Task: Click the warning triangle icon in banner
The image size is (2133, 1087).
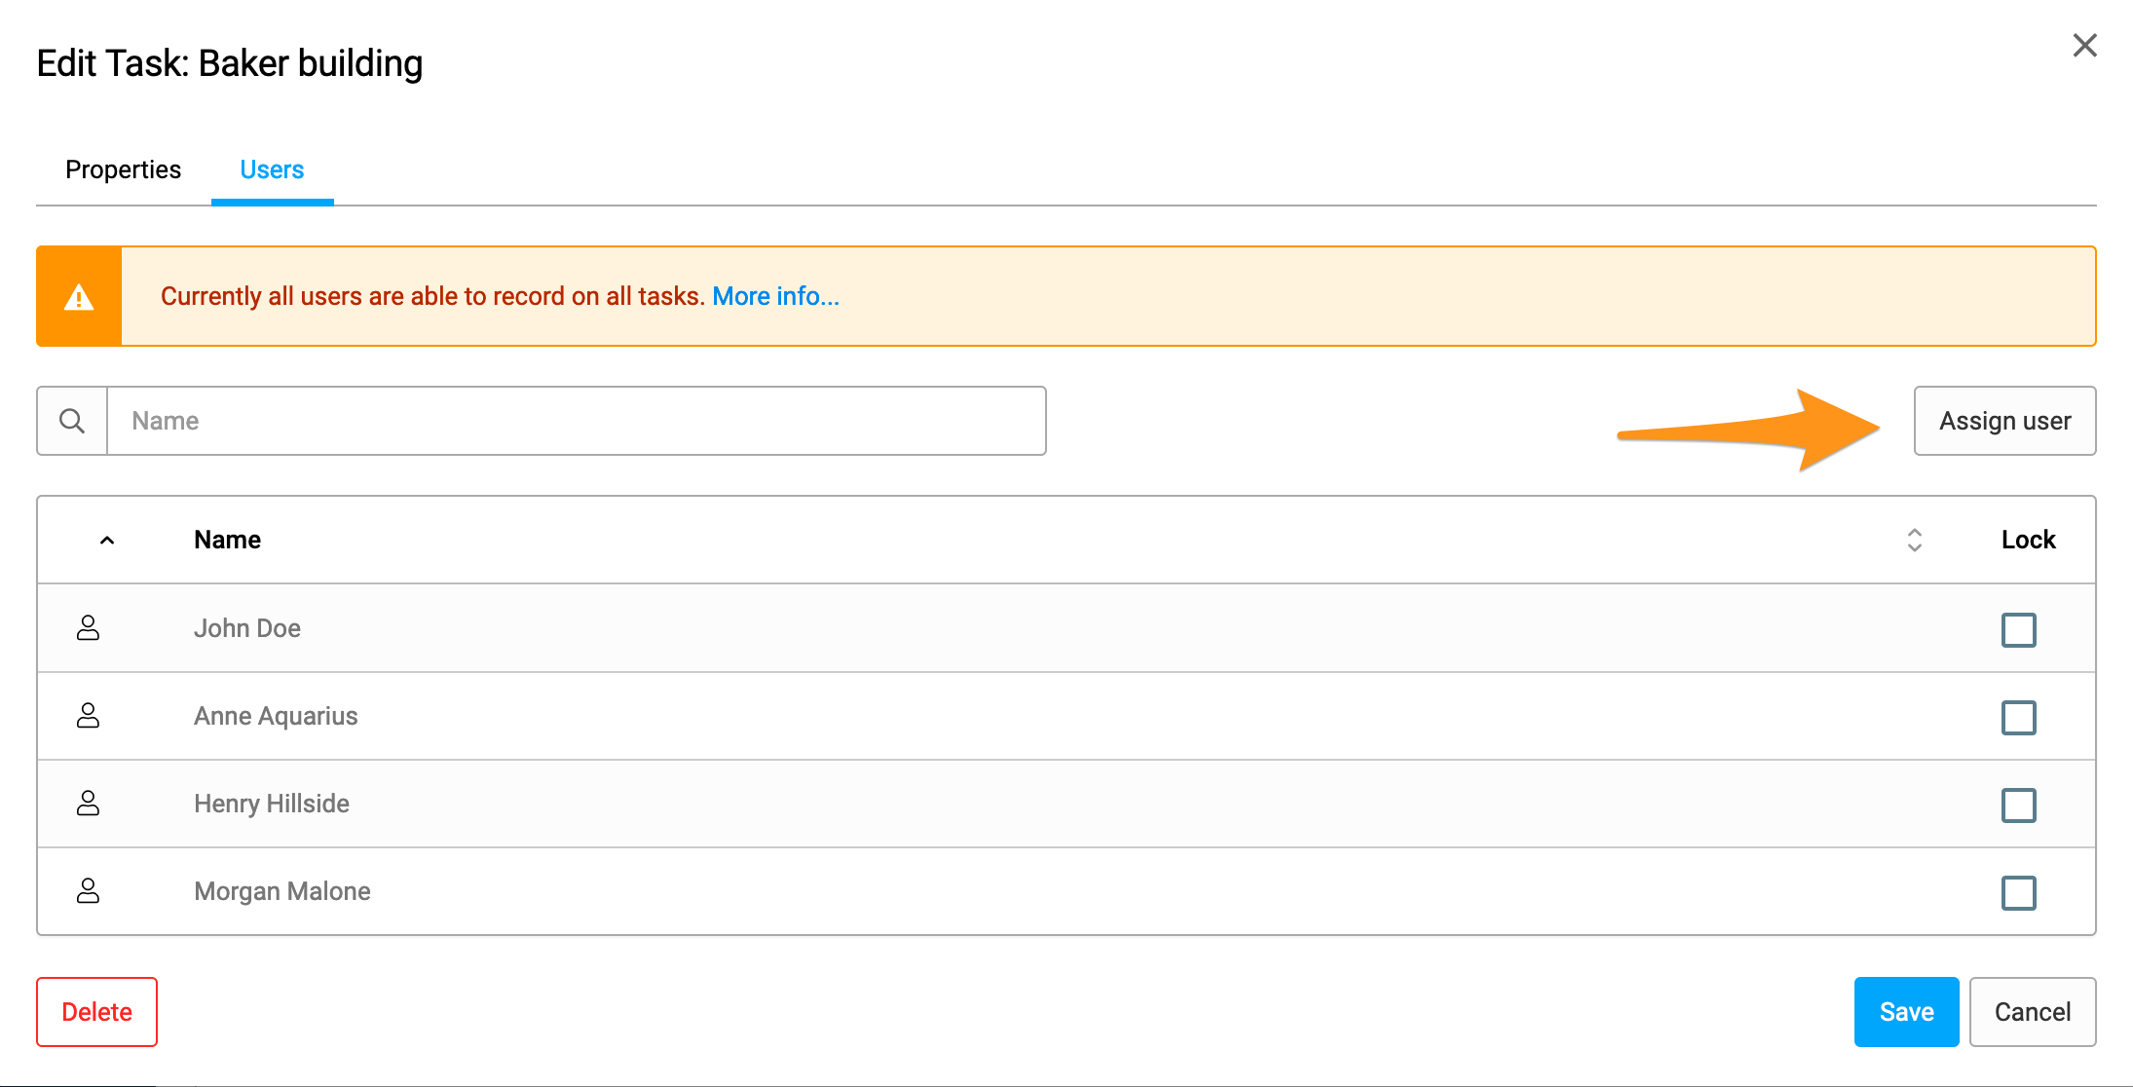Action: click(x=79, y=297)
